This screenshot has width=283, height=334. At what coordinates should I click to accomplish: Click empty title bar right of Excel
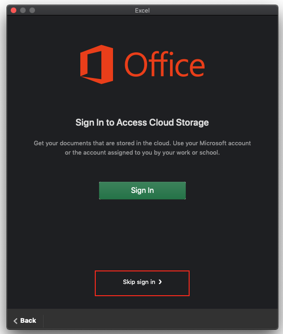coord(213,10)
